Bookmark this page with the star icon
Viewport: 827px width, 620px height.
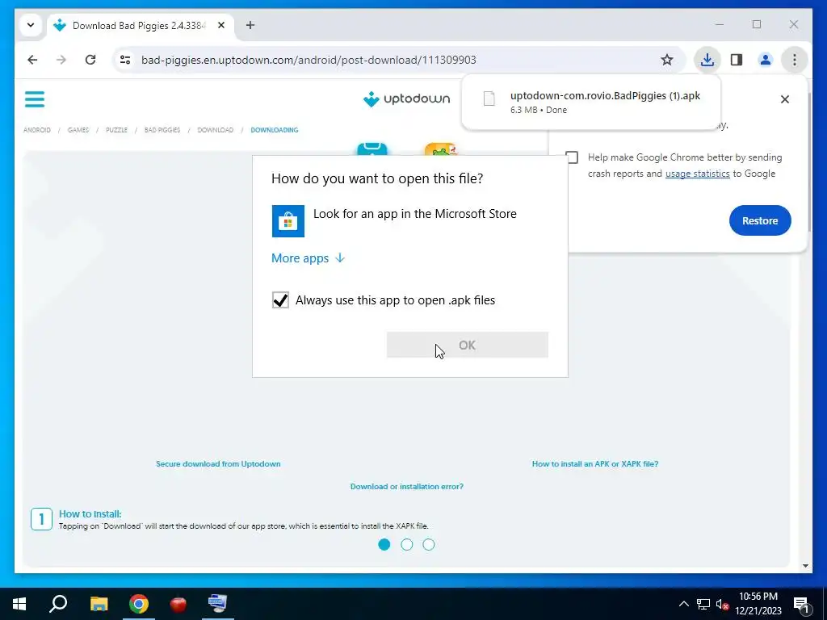666,60
